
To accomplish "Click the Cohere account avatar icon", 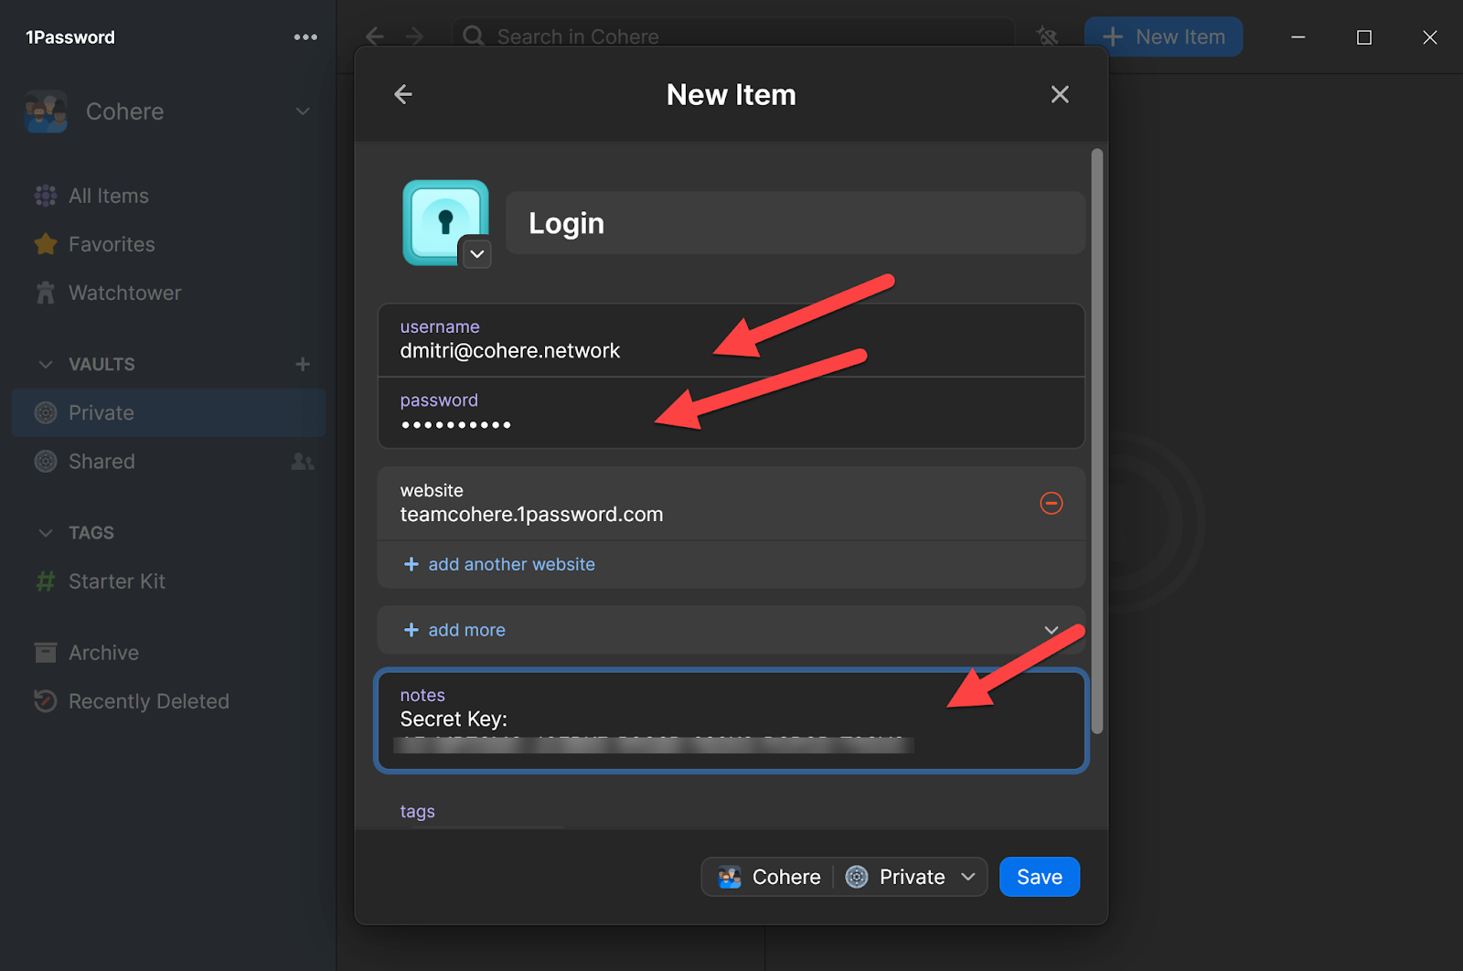I will pos(46,112).
